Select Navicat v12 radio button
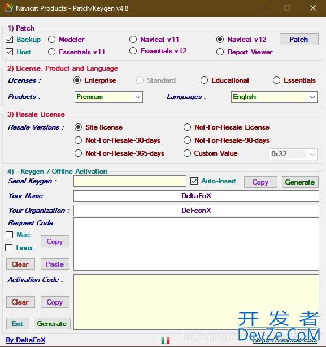 (220, 40)
